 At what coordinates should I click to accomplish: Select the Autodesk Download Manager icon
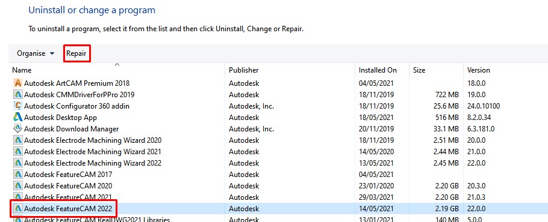17,129
